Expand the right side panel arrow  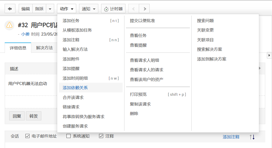269,55
